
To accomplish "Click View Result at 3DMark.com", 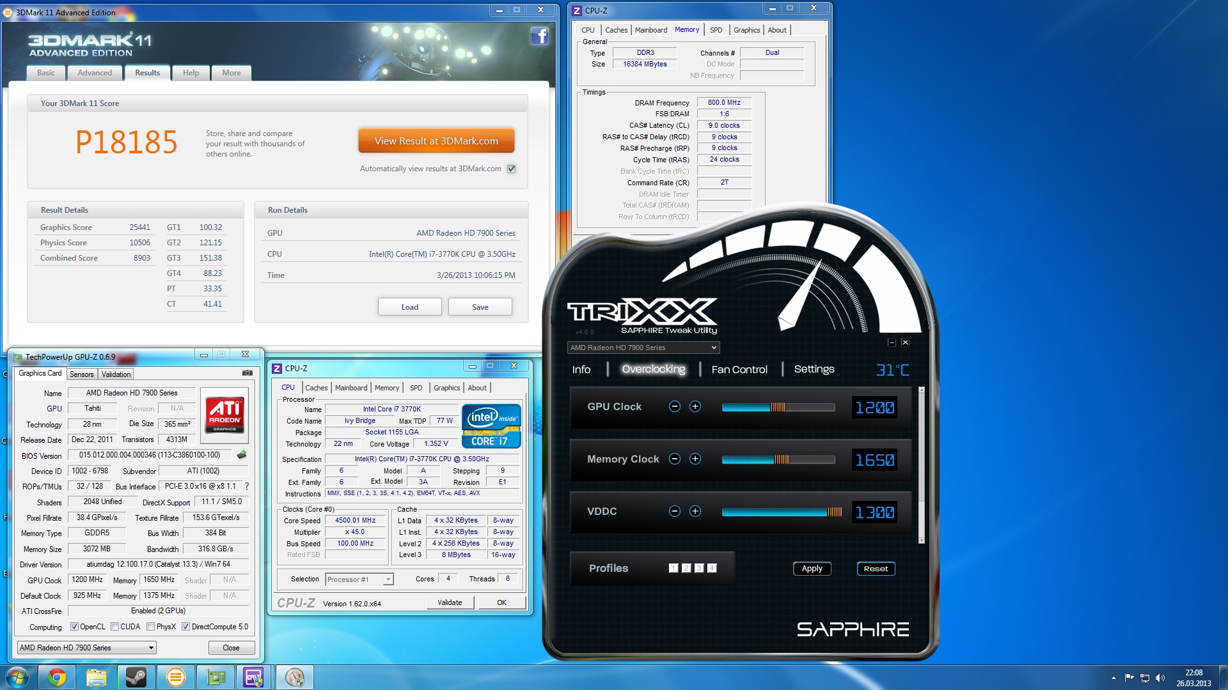I will [x=436, y=141].
